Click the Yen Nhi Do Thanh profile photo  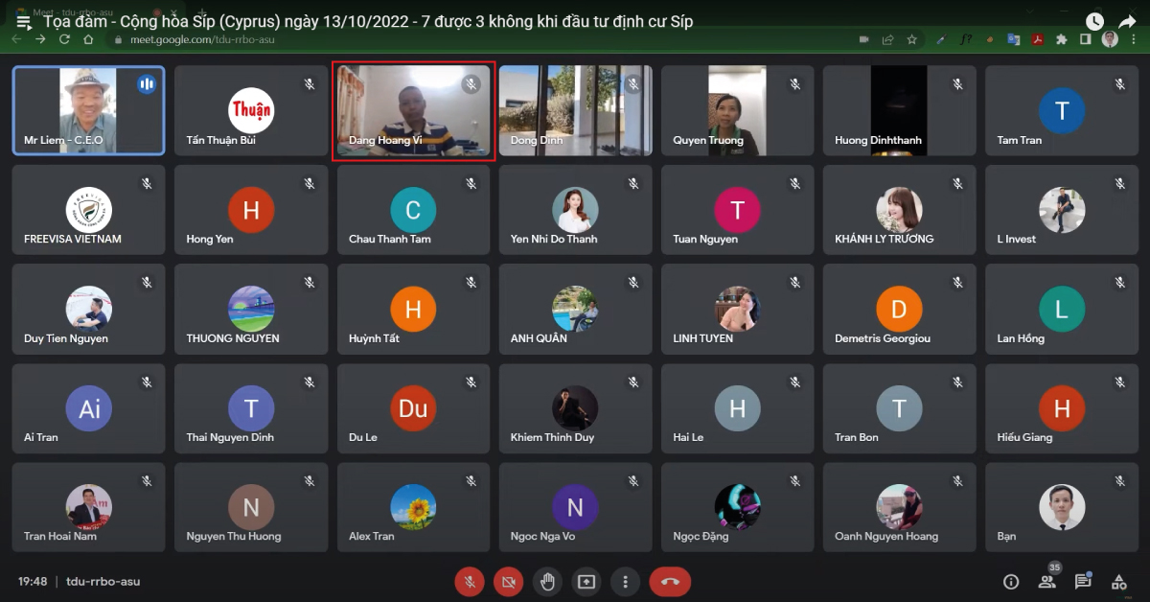tap(575, 210)
